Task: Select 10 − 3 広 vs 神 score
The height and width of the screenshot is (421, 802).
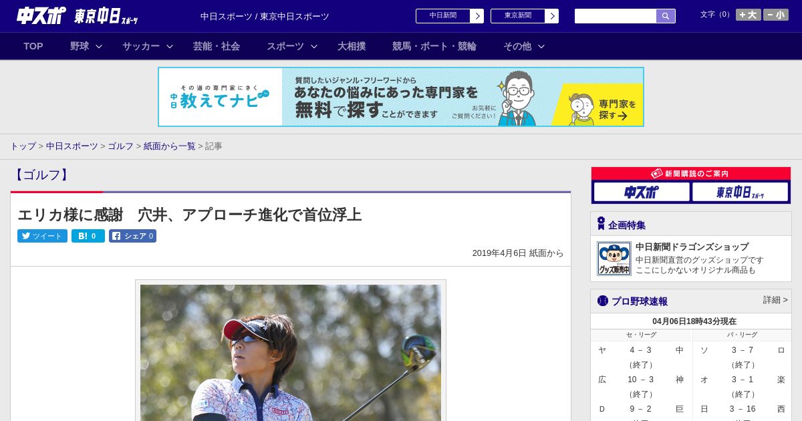Action: pyautogui.click(x=640, y=380)
